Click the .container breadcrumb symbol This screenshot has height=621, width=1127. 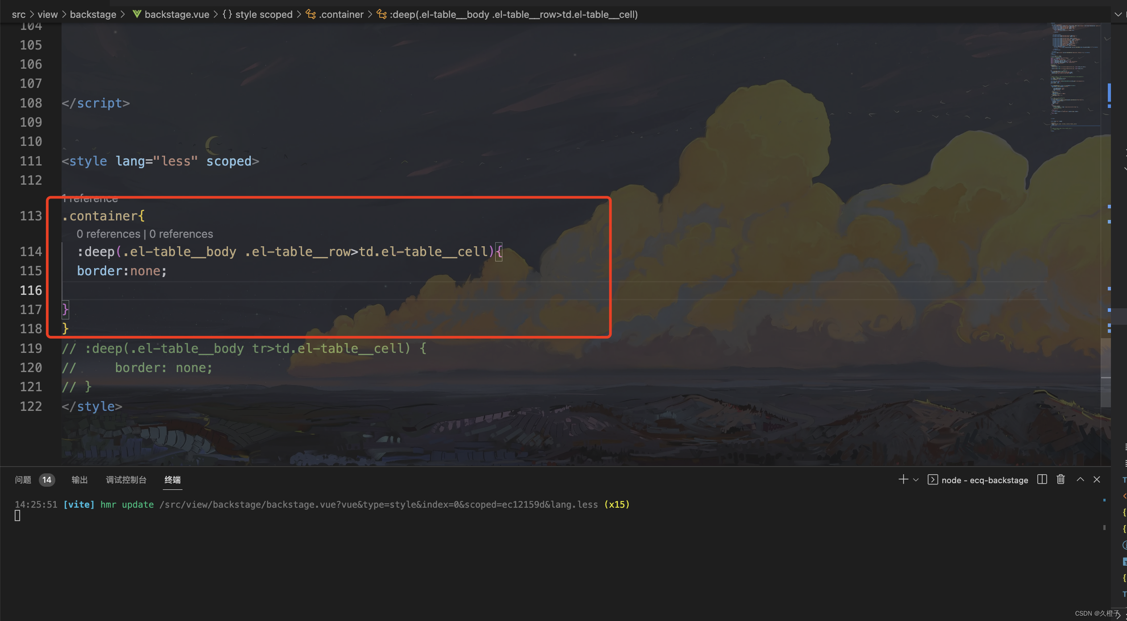click(x=341, y=14)
